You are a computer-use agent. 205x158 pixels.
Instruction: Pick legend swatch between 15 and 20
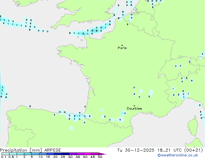coord(50,154)
